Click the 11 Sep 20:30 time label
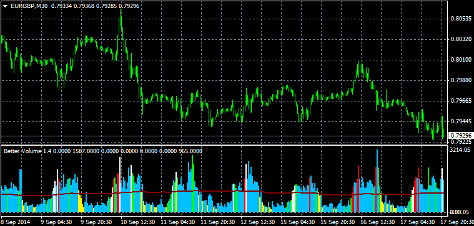Viewport: 474px width, 226px height. [217, 222]
